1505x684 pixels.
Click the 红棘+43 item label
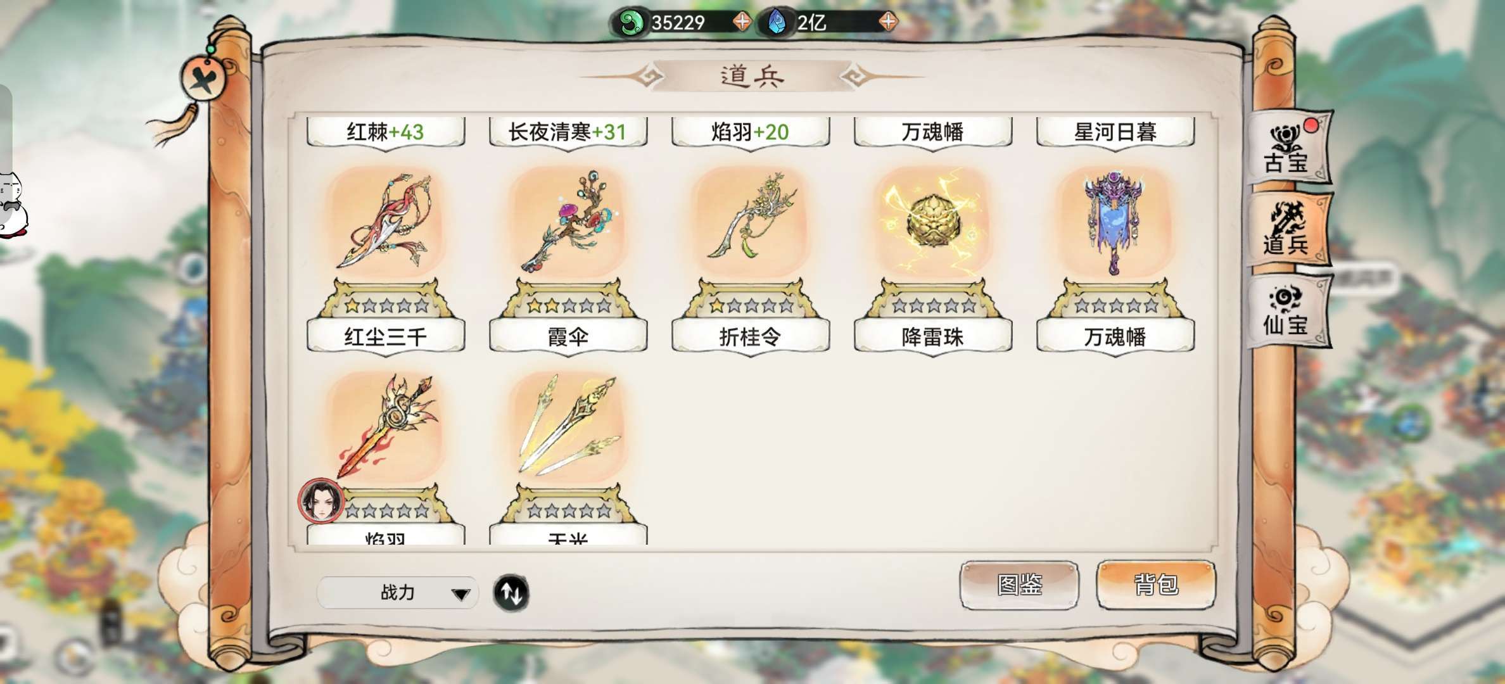click(x=386, y=132)
